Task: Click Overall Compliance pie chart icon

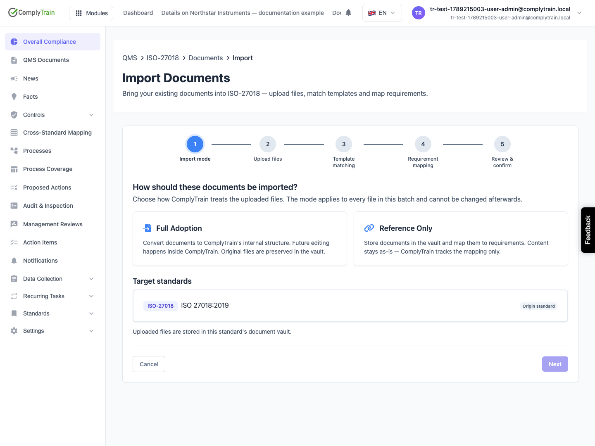Action: (14, 42)
